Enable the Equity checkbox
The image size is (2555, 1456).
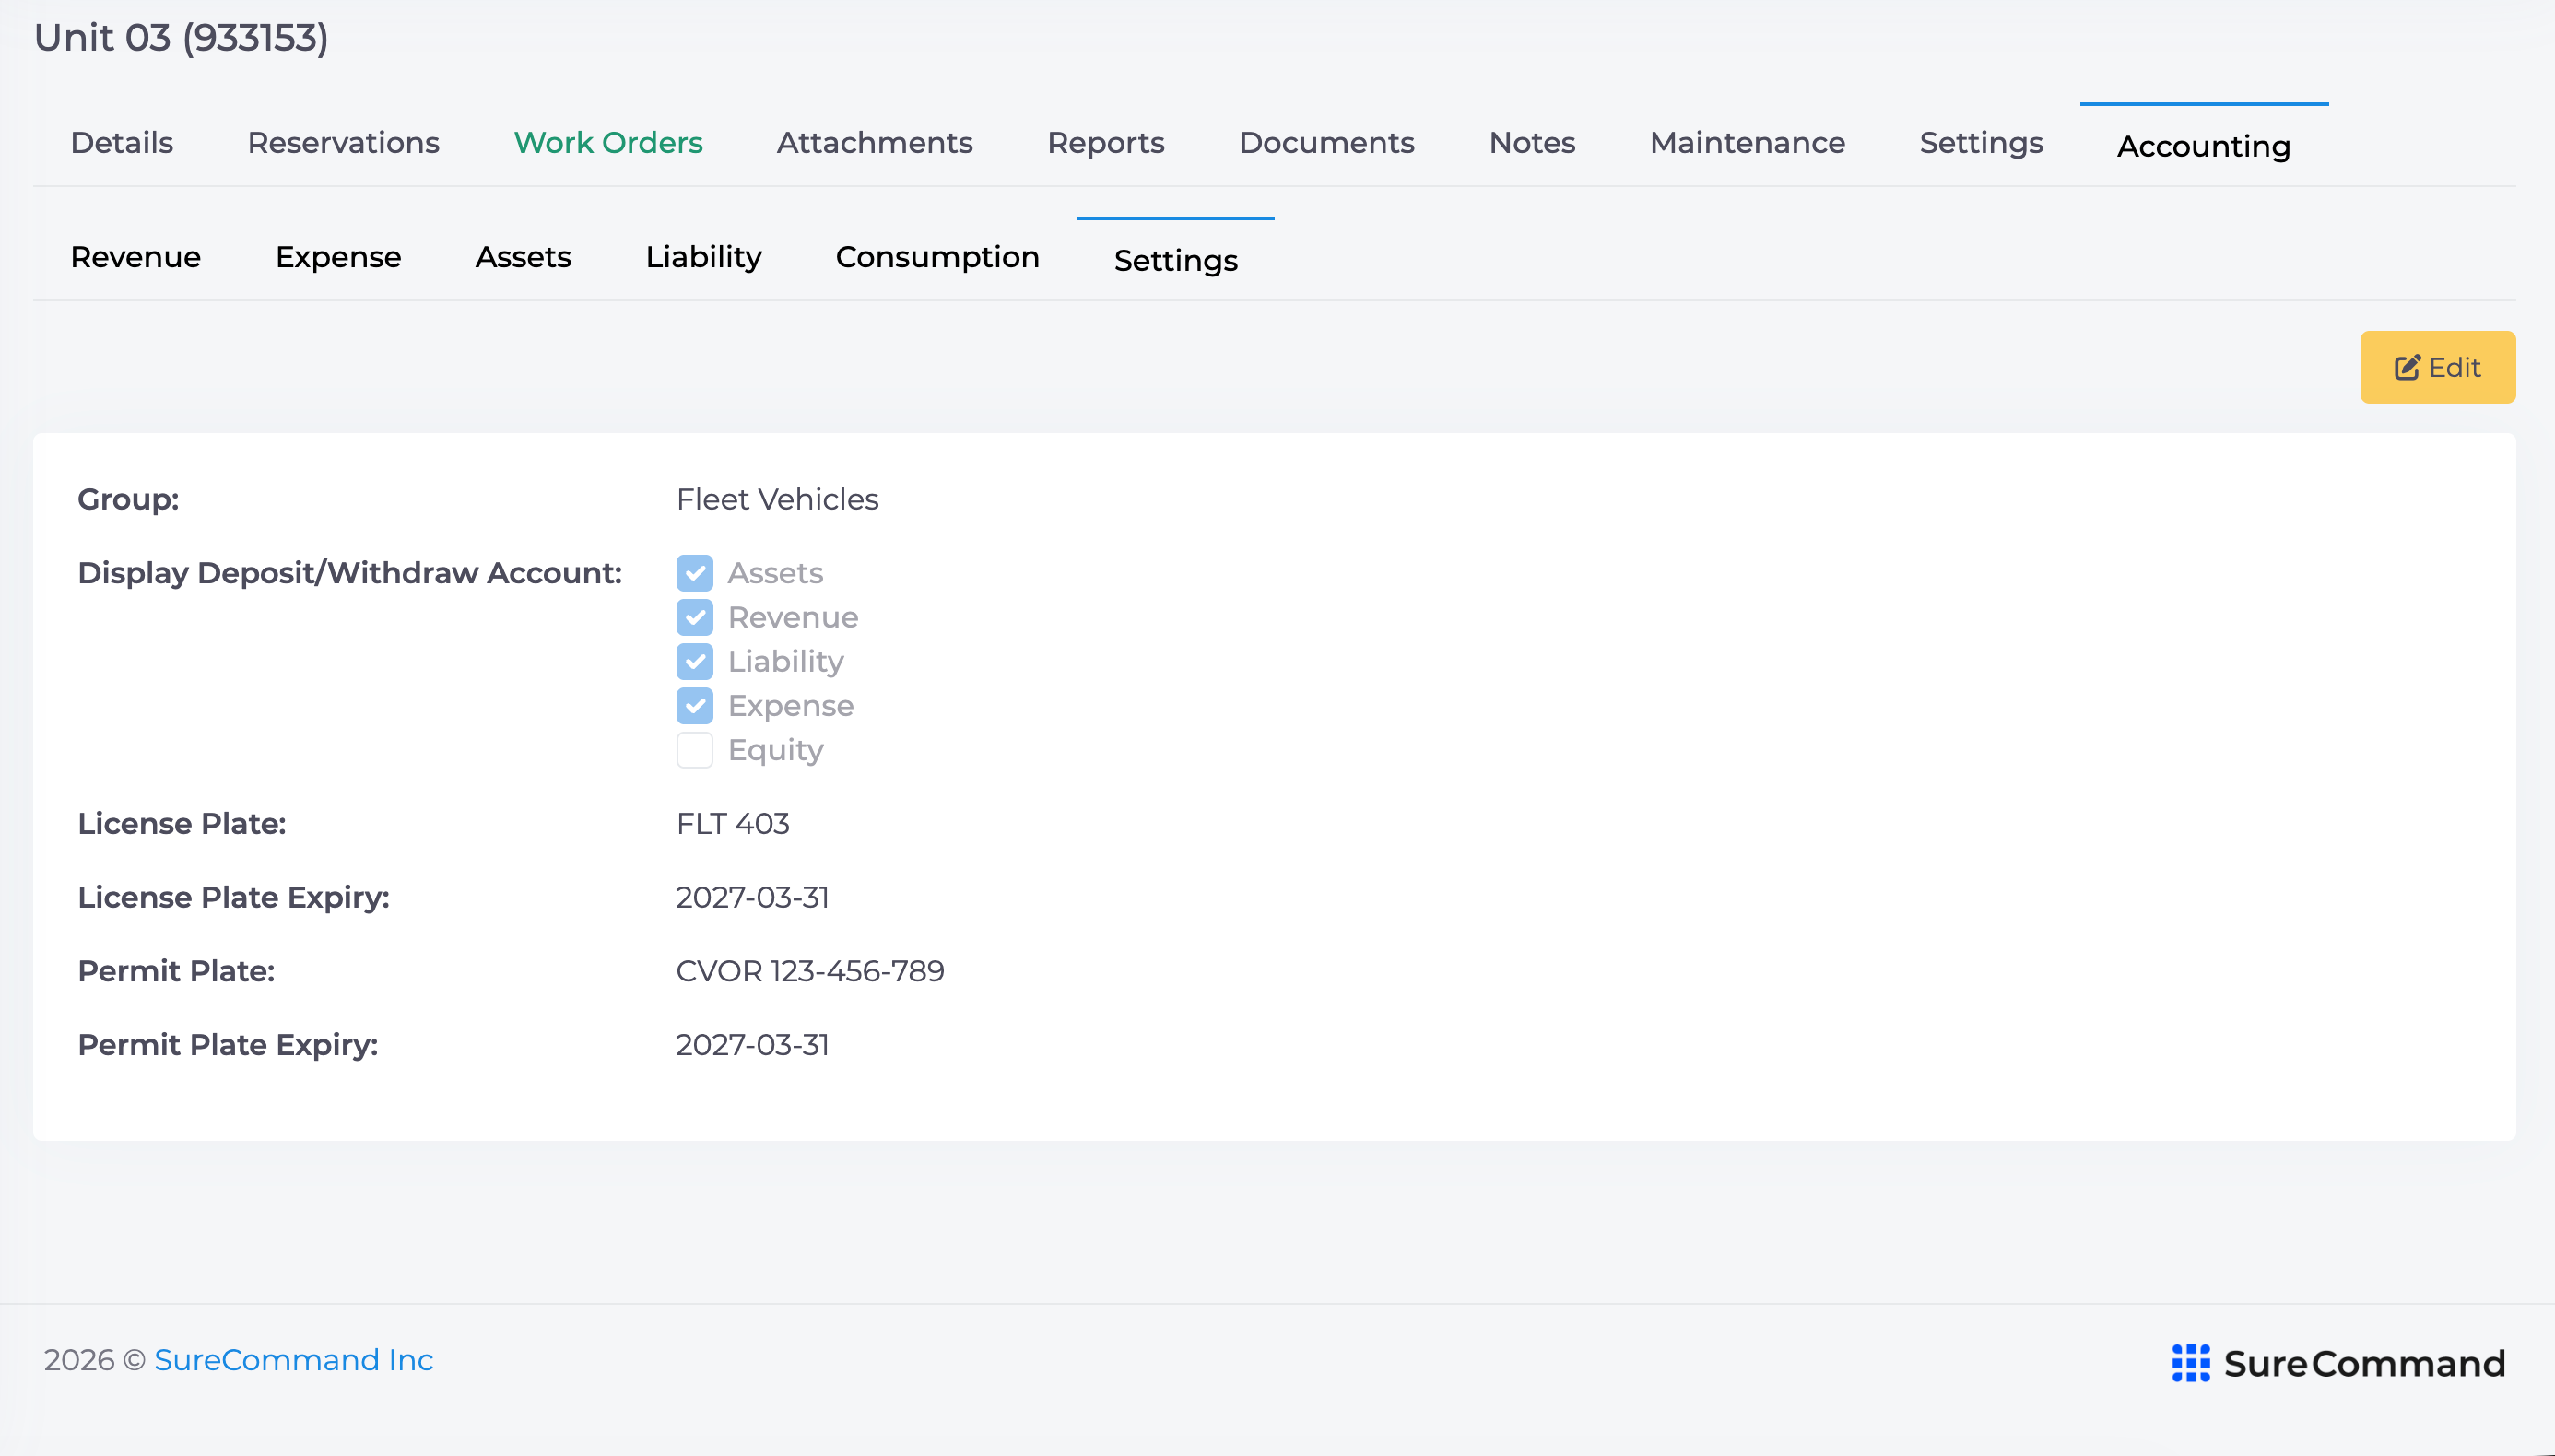tap(694, 750)
